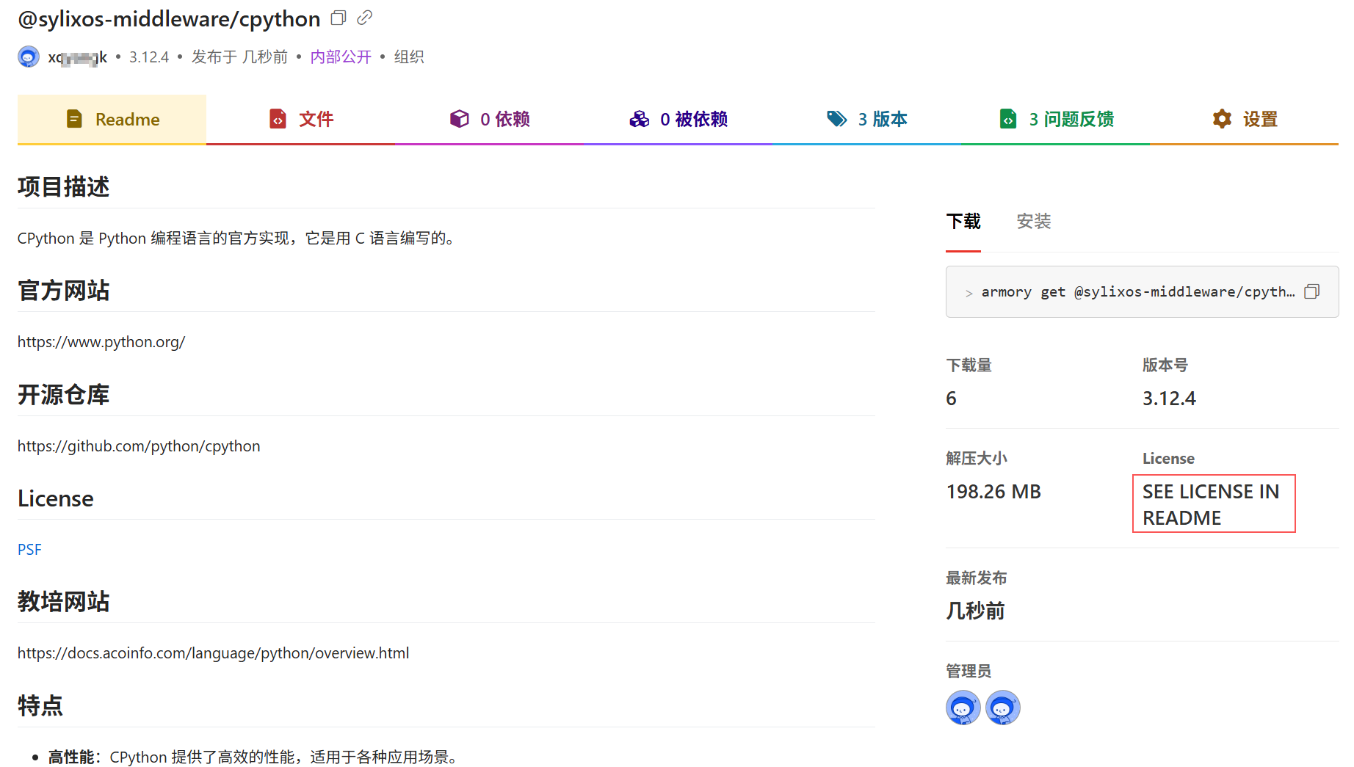Click the https://www.python.org/ URL text
The width and height of the screenshot is (1354, 767).
tap(101, 342)
